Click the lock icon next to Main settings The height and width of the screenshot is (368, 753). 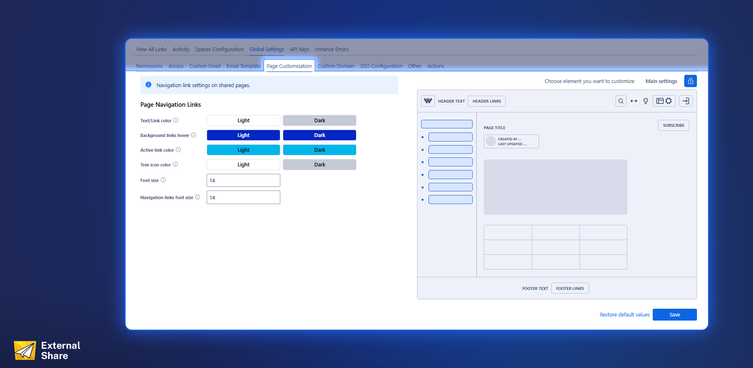tap(690, 81)
